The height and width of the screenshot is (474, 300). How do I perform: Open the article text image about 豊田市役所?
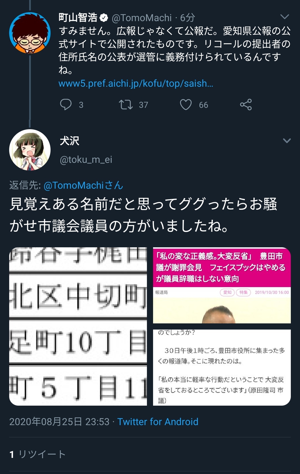222,368
